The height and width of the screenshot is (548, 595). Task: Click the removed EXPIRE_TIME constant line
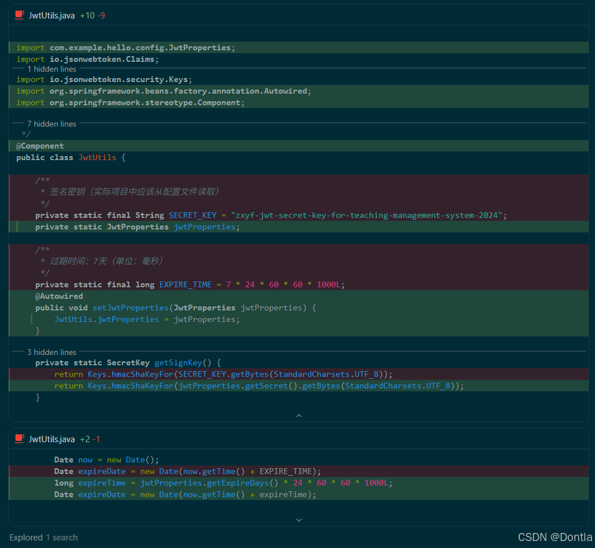[x=298, y=284]
